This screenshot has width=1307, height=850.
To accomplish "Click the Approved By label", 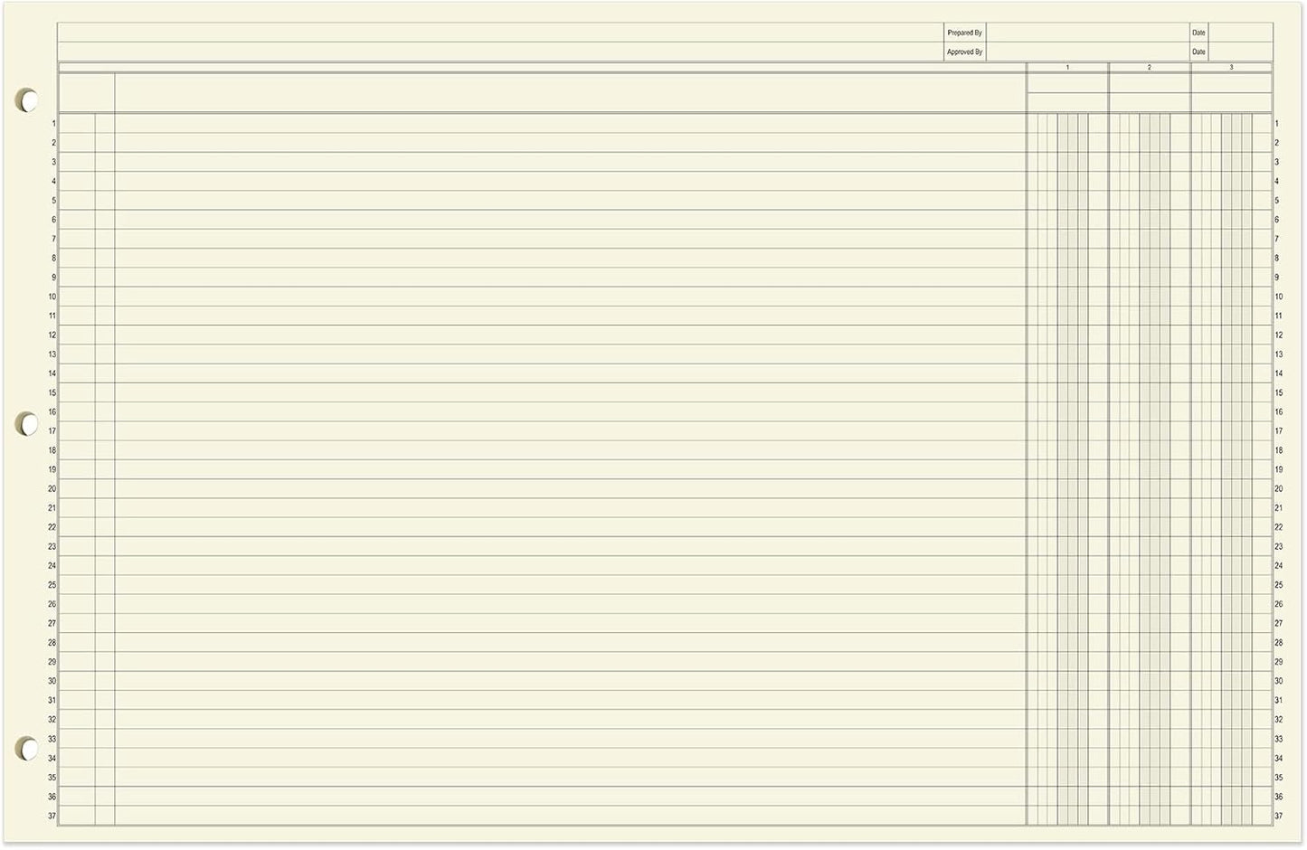I will [x=964, y=52].
